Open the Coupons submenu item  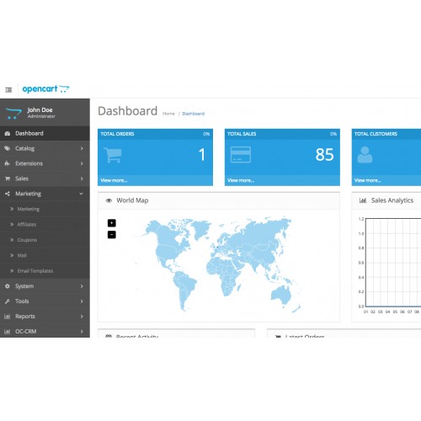pos(27,240)
